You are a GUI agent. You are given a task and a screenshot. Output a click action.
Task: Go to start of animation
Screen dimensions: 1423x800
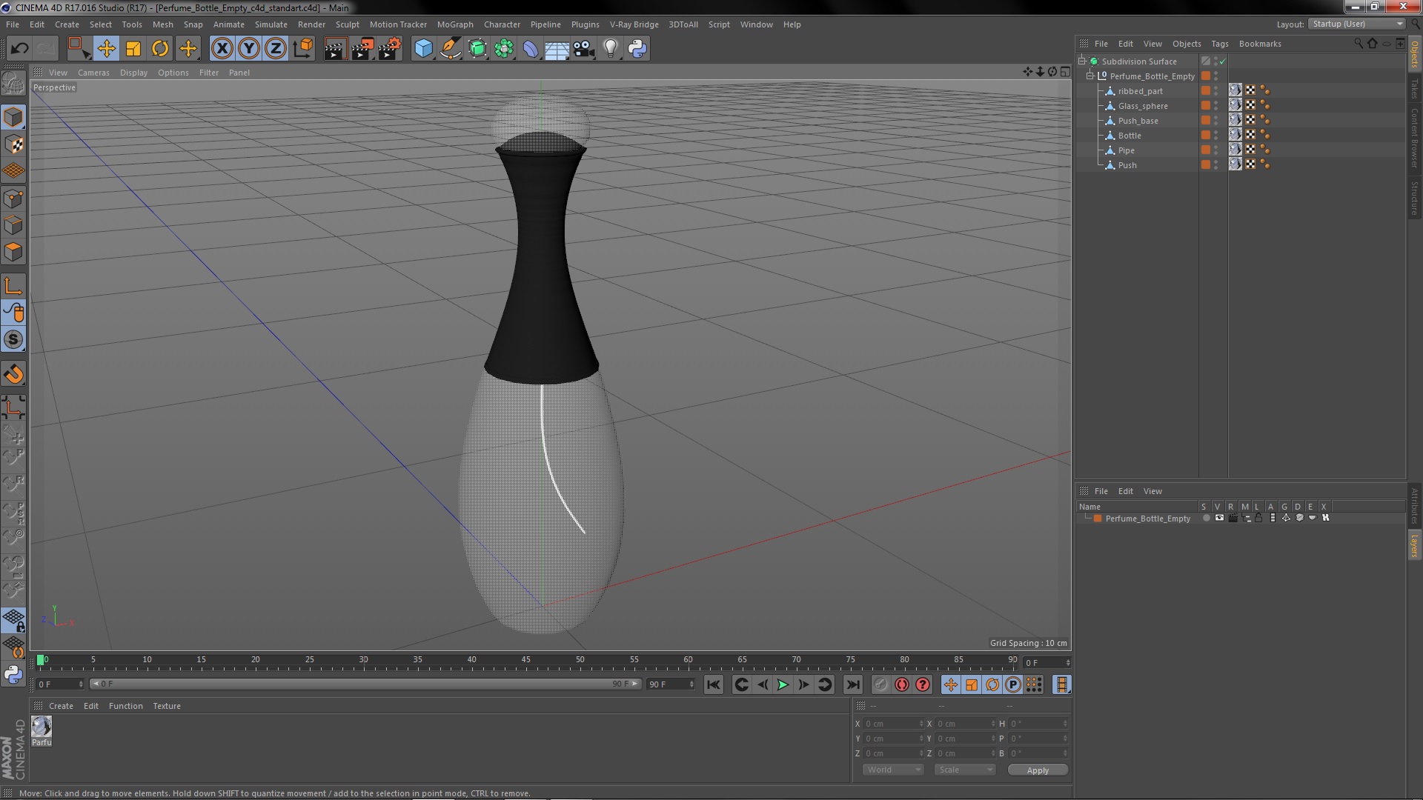714,685
